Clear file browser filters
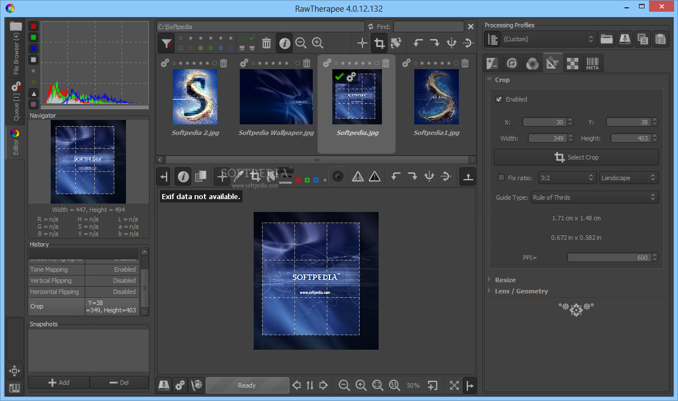Screen dimensions: 678x401 [166, 43]
